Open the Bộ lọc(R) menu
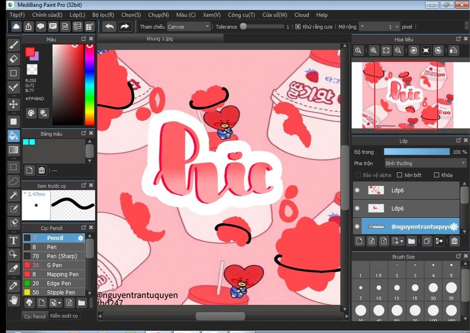The image size is (470, 333). (103, 15)
